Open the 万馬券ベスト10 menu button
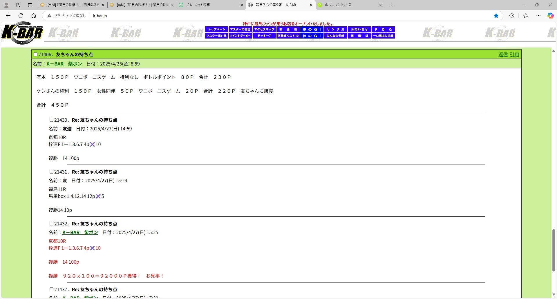Image resolution: width=557 pixels, height=299 pixels. (x=288, y=36)
